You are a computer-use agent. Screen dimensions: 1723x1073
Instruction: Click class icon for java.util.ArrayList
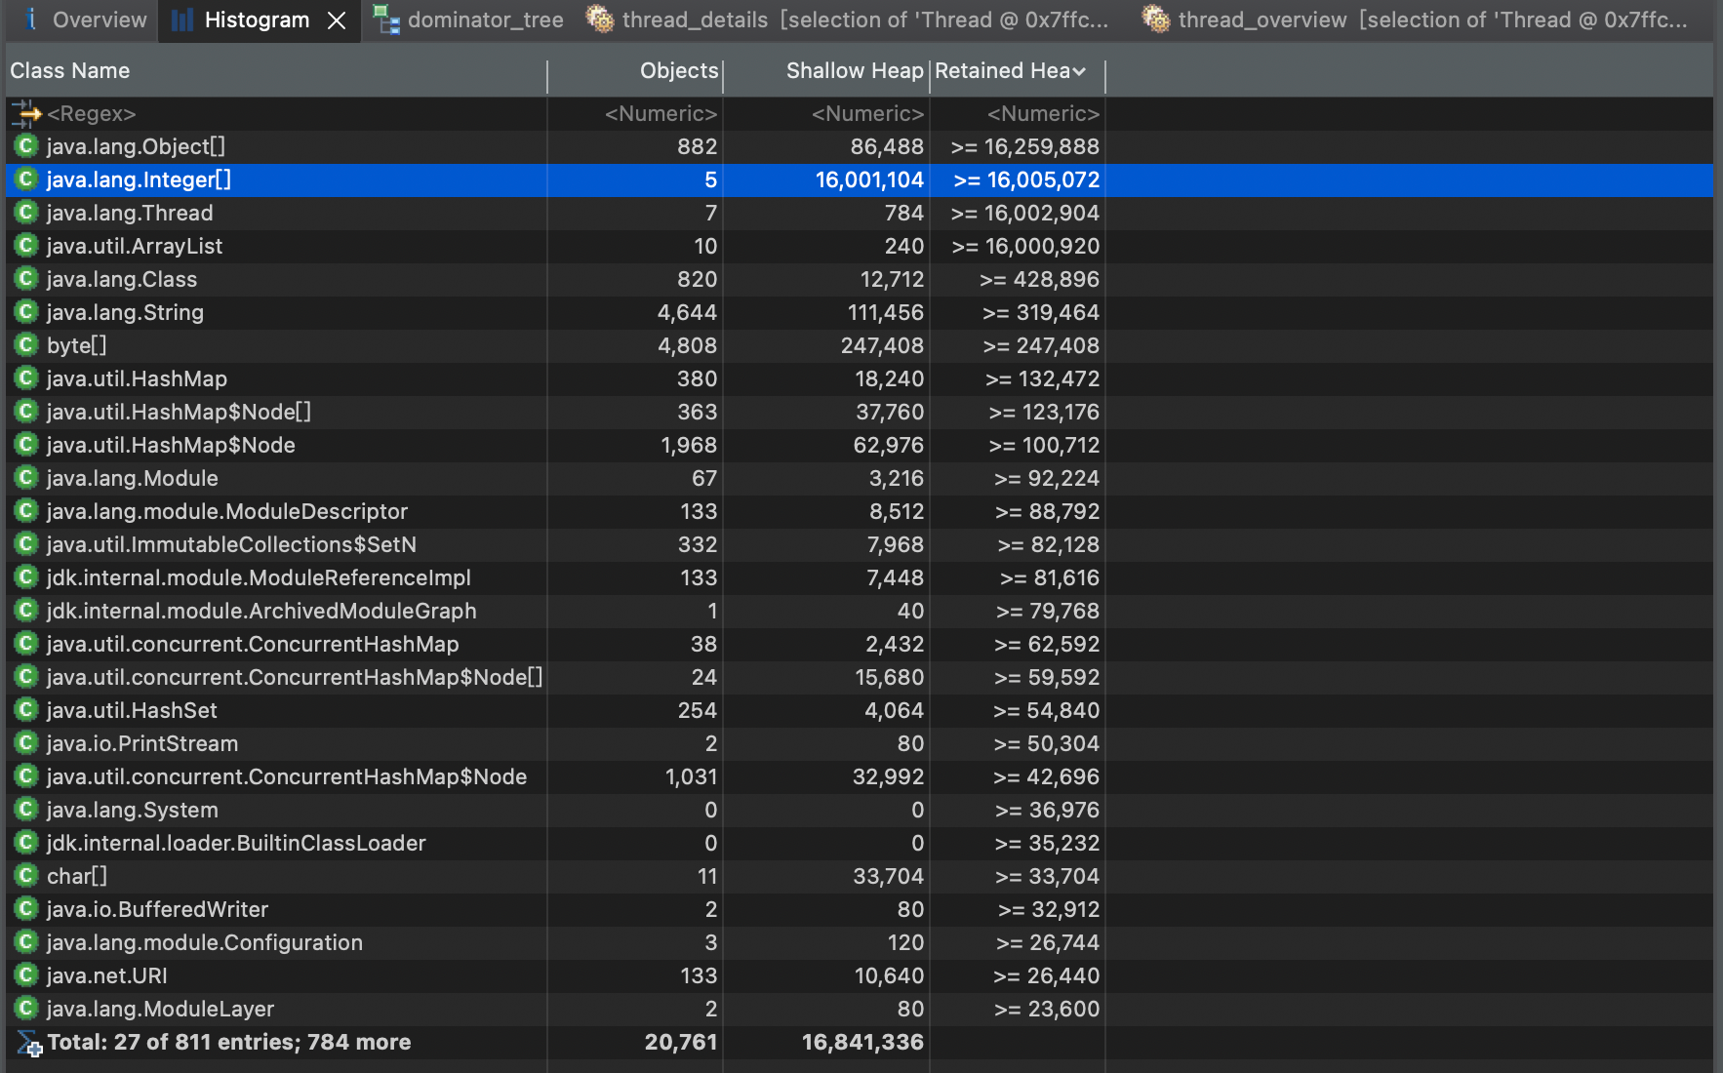click(26, 246)
